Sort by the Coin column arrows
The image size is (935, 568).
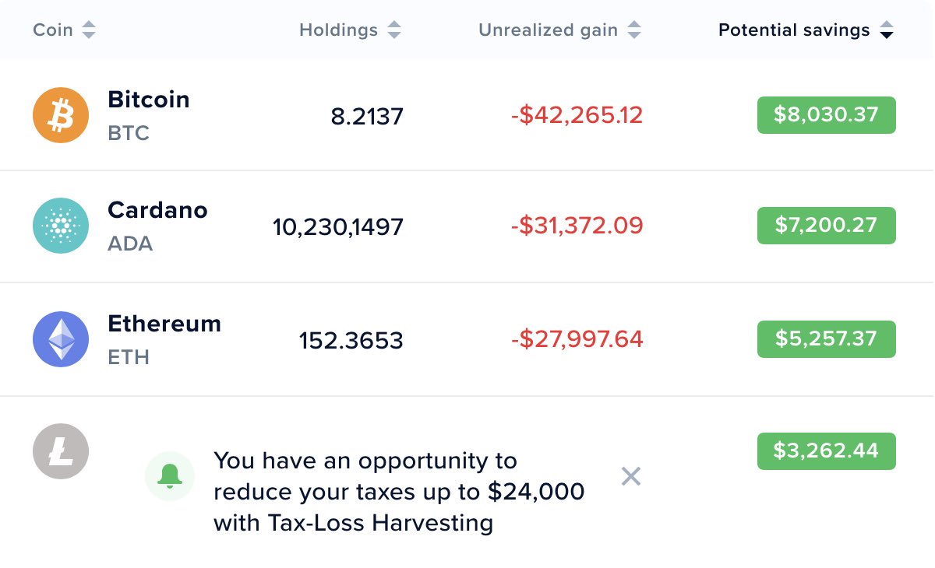point(89,30)
